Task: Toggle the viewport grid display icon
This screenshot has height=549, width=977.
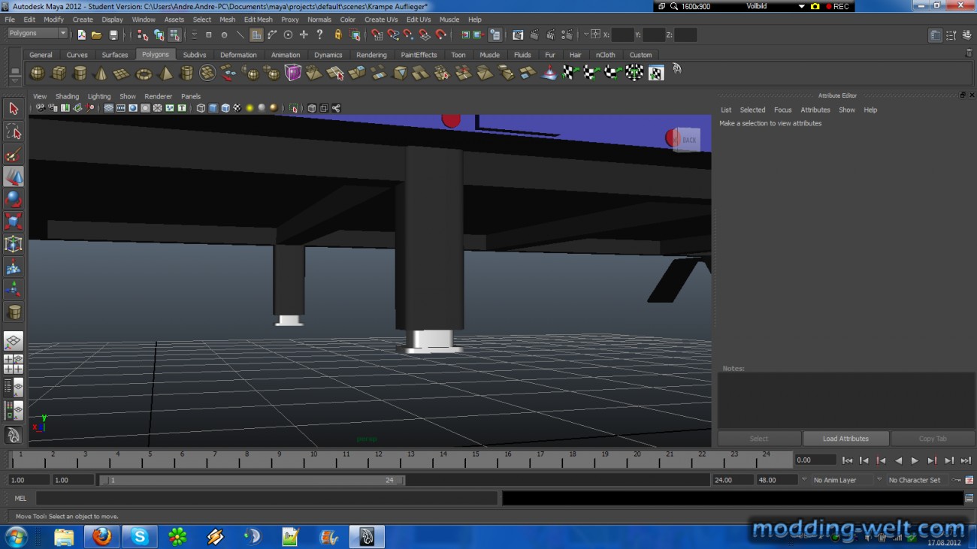Action: point(109,108)
